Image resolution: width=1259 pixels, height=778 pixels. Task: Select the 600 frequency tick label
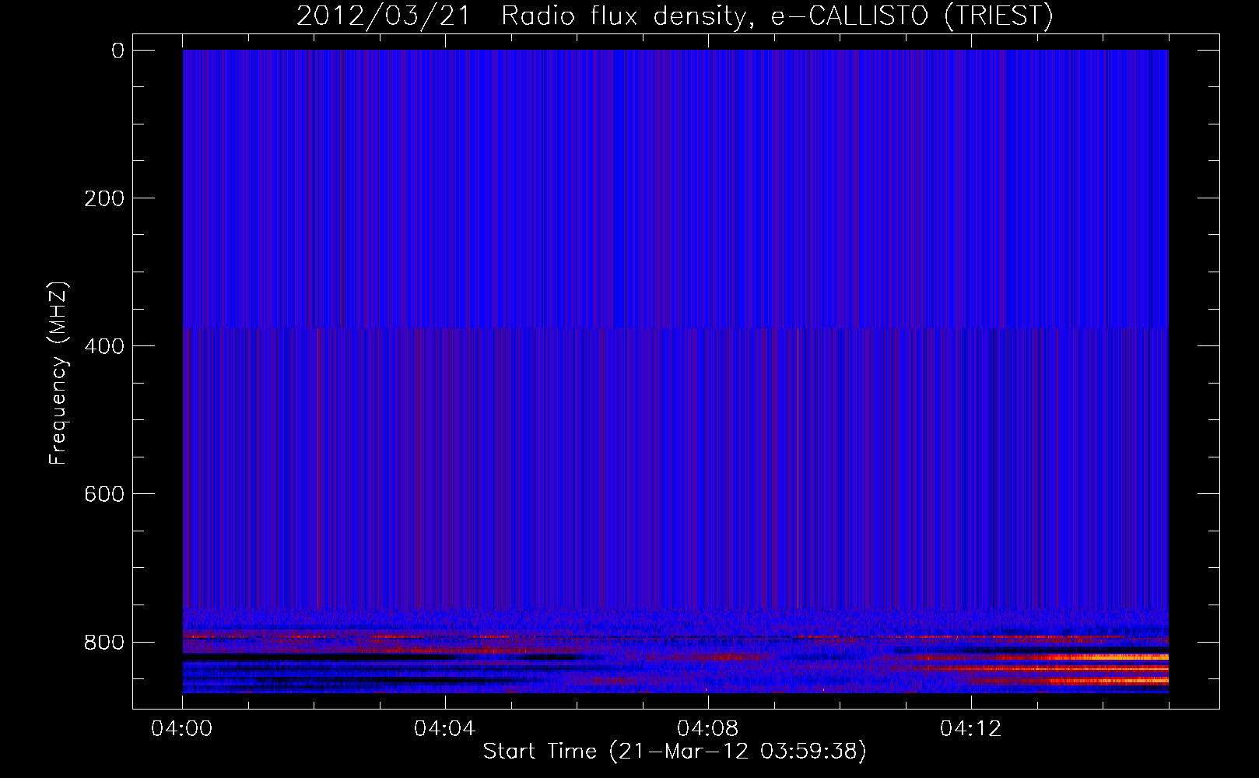104,495
